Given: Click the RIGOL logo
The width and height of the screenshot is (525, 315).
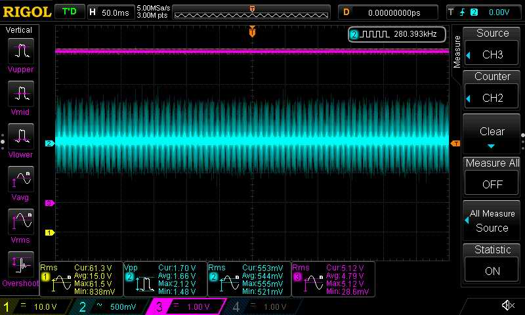Looking at the screenshot, I should point(27,12).
